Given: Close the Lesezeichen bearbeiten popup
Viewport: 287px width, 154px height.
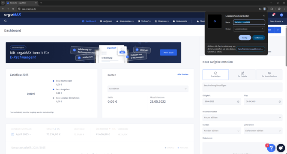Looking at the screenshot, I should click(264, 16).
